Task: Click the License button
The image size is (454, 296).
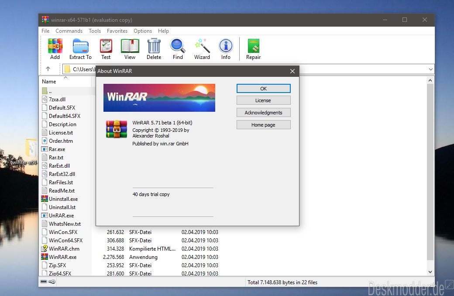Action: [264, 100]
